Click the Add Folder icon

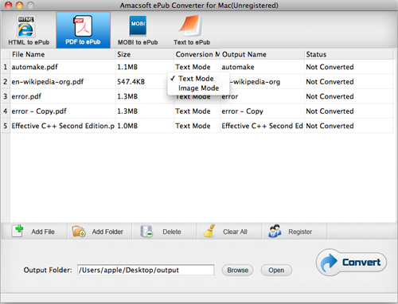(x=79, y=231)
